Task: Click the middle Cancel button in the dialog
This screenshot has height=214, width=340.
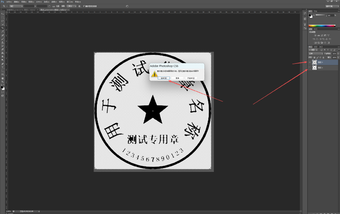Action: pos(177,78)
